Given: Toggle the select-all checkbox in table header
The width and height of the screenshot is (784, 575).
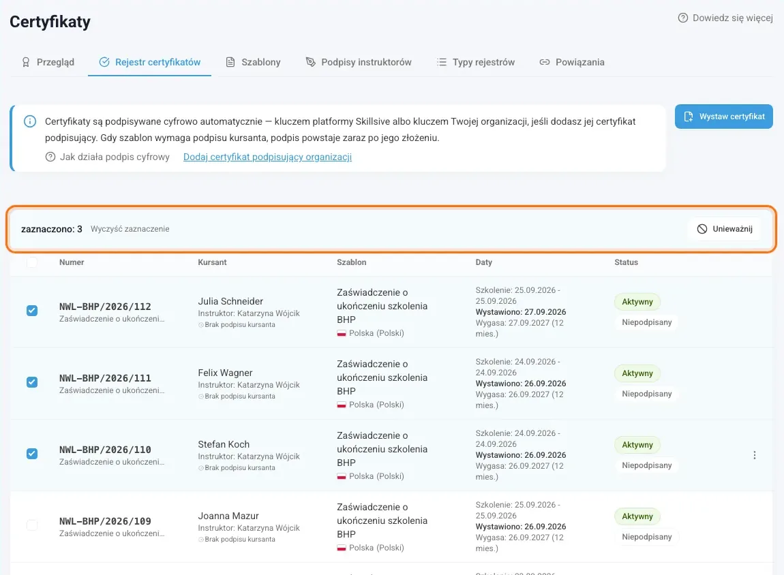Looking at the screenshot, I should click(32, 262).
